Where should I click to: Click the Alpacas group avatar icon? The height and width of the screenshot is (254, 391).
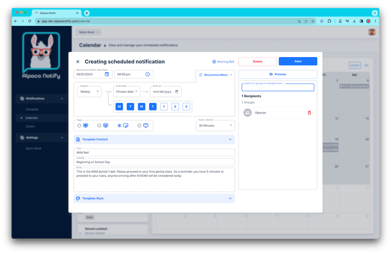(x=247, y=113)
